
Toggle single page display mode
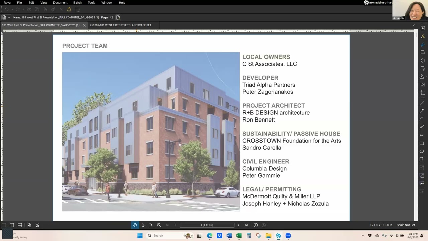(x=4, y=225)
